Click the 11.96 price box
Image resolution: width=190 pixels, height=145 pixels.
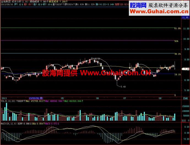185,17
